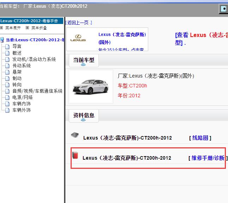
Task: Click the 年份:2012 text
Action: 129,96
